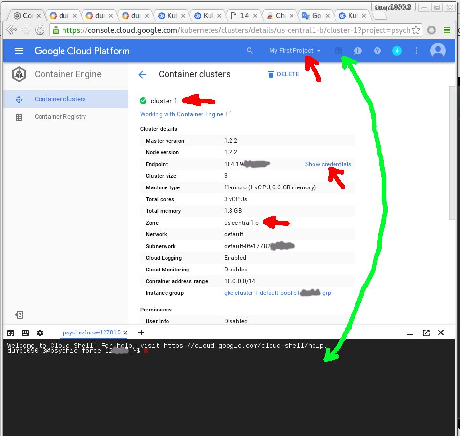This screenshot has height=436, width=460.
Task: Open the Cloud Shell keyboard icon
Action: click(25, 332)
